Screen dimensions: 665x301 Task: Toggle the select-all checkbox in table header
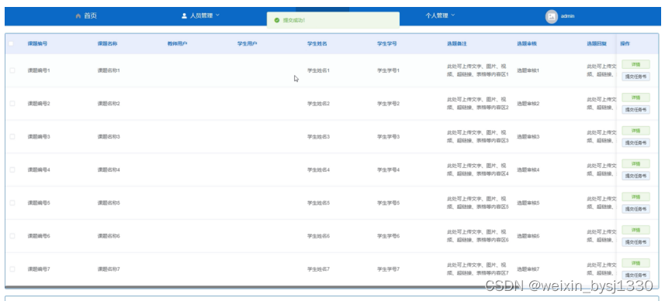click(11, 43)
